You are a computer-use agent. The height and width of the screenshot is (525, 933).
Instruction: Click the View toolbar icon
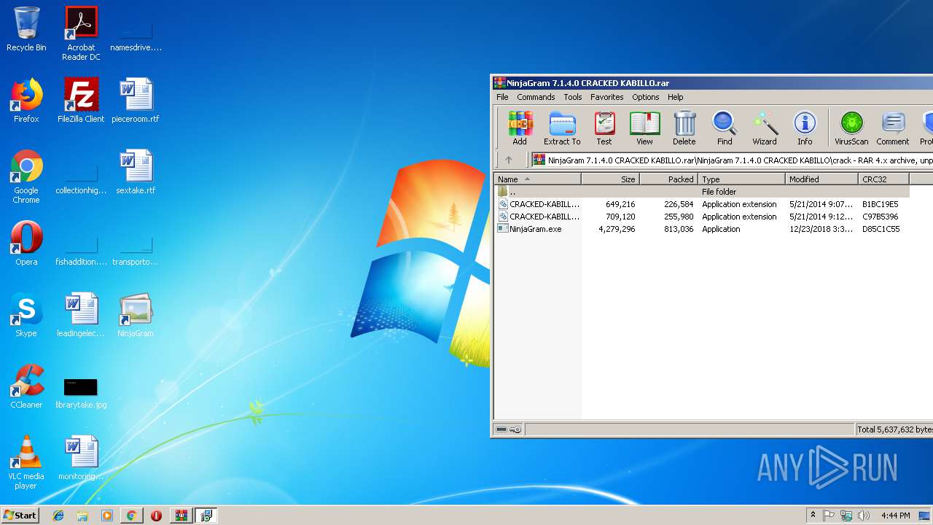pyautogui.click(x=644, y=128)
